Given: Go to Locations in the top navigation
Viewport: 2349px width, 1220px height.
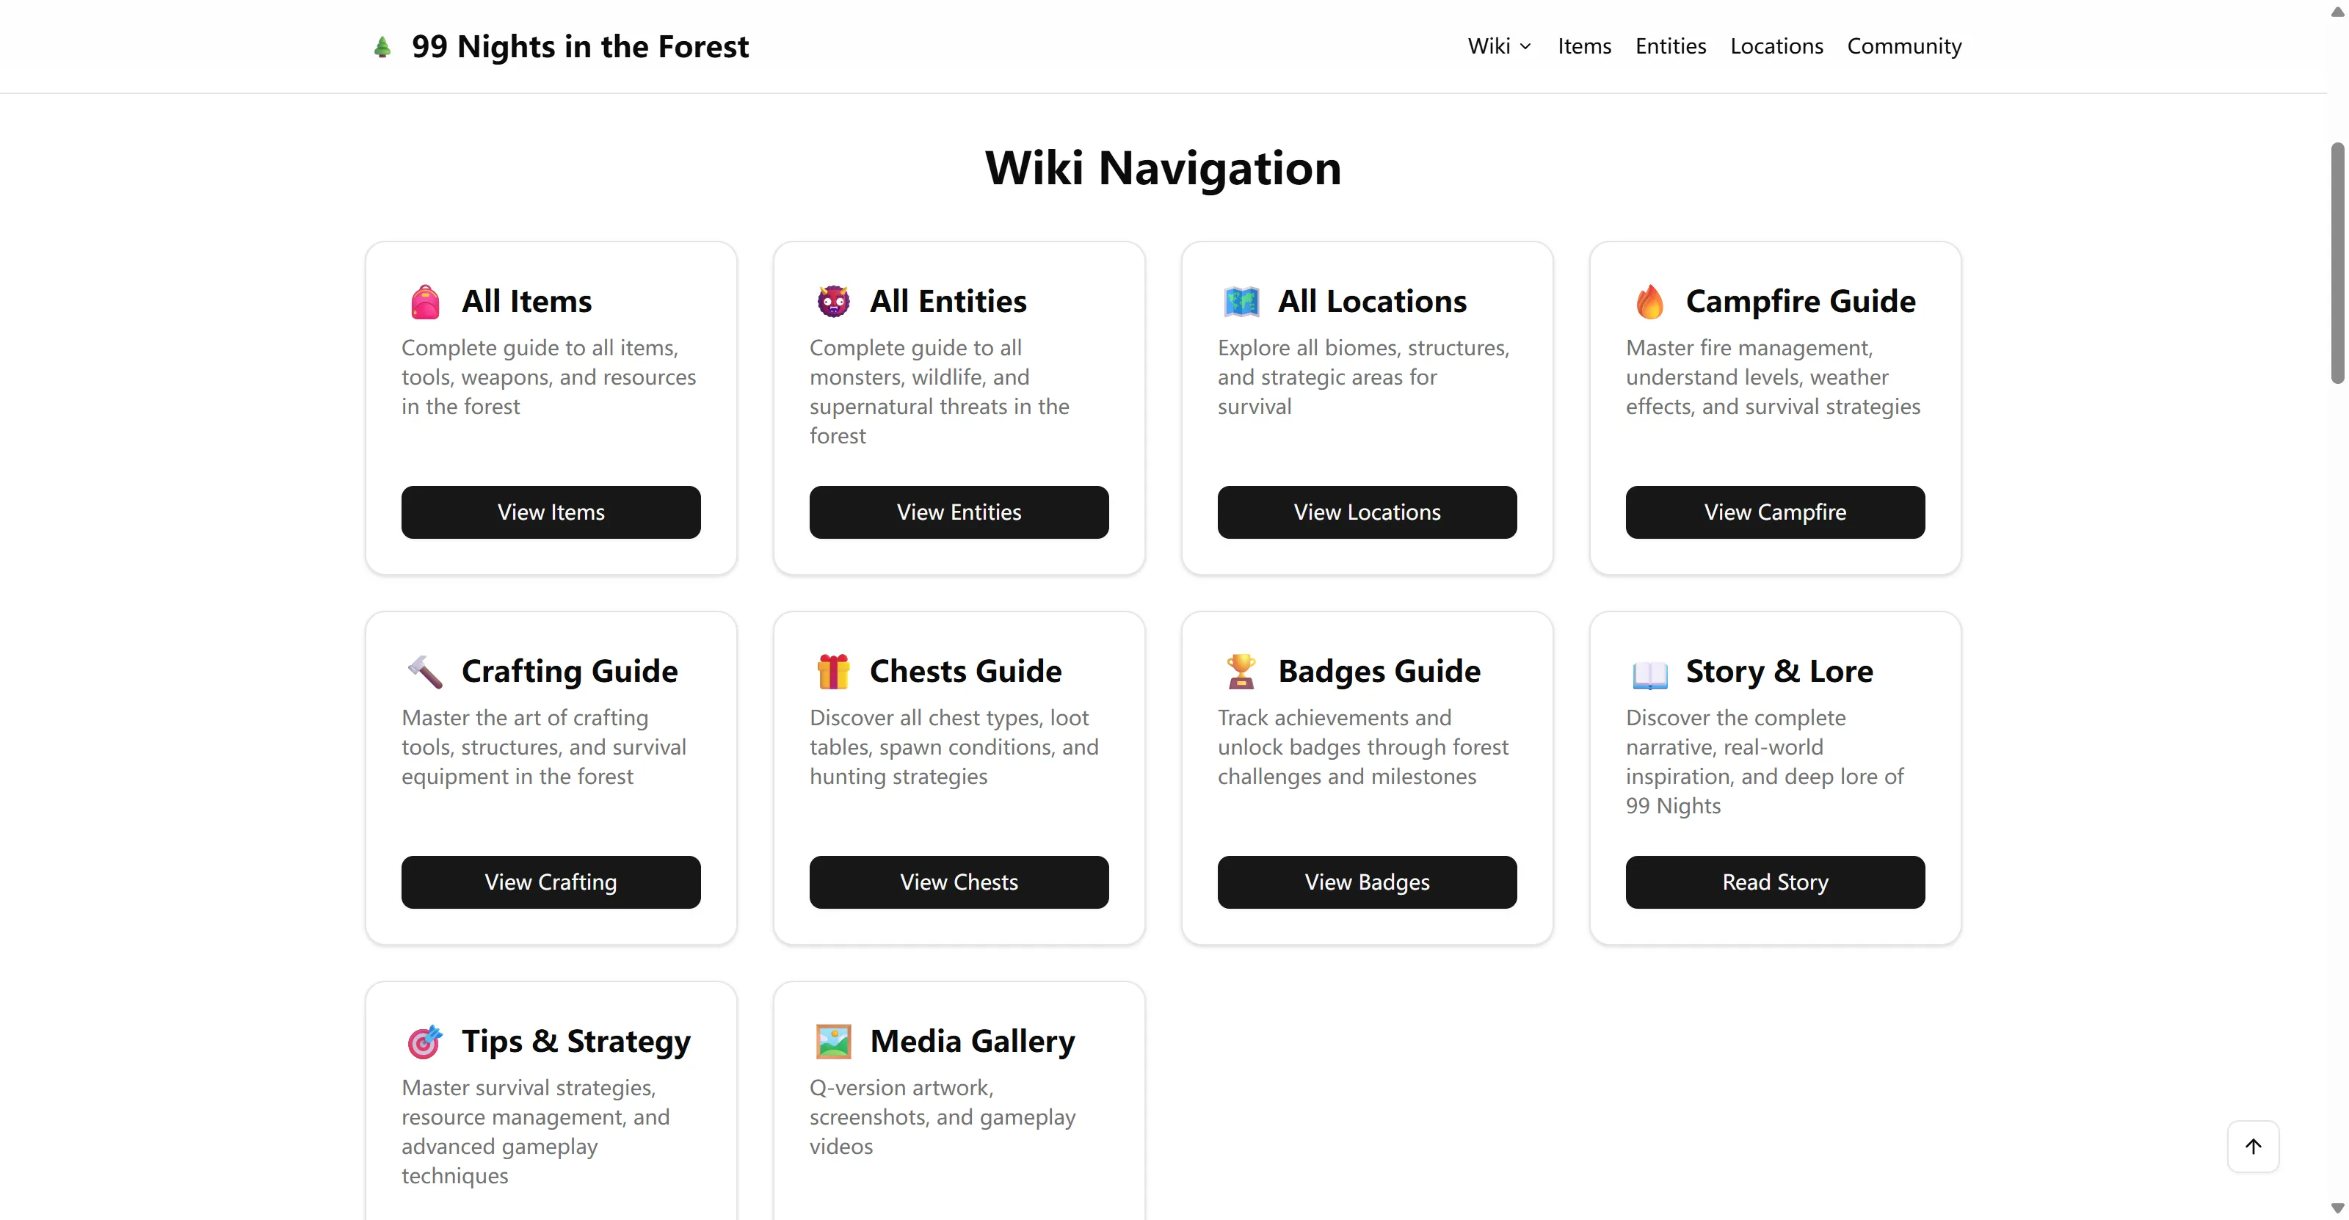Looking at the screenshot, I should [x=1776, y=46].
